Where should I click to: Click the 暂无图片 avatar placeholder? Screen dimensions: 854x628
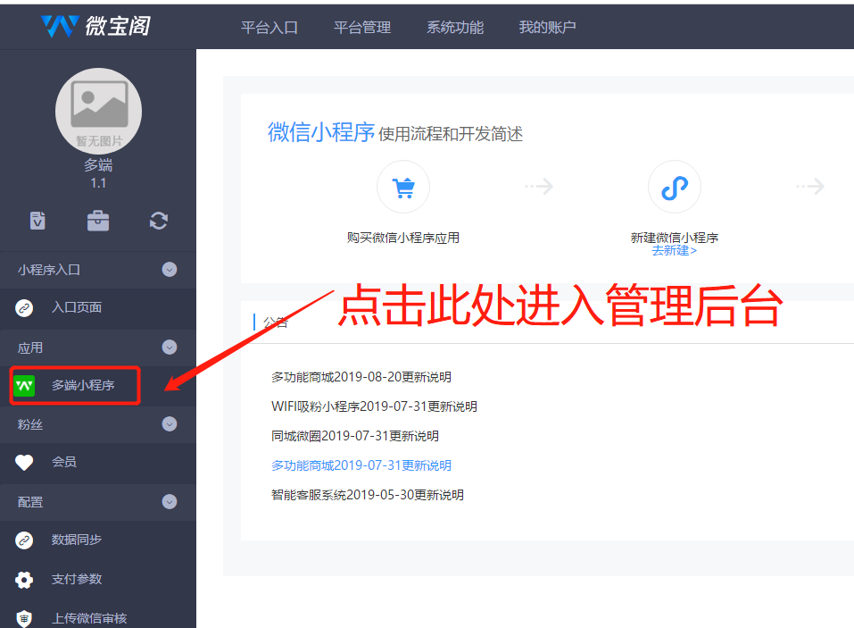[98, 111]
